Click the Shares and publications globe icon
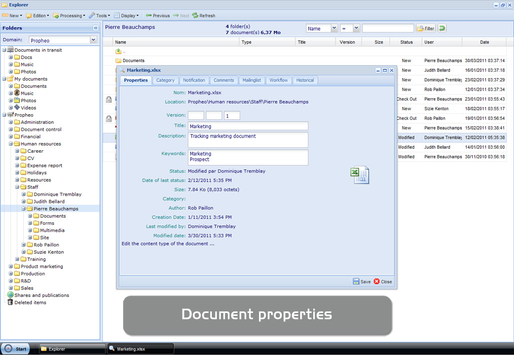This screenshot has width=514, height=355. [x=10, y=295]
